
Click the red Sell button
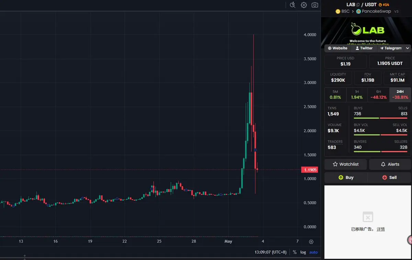click(x=390, y=178)
